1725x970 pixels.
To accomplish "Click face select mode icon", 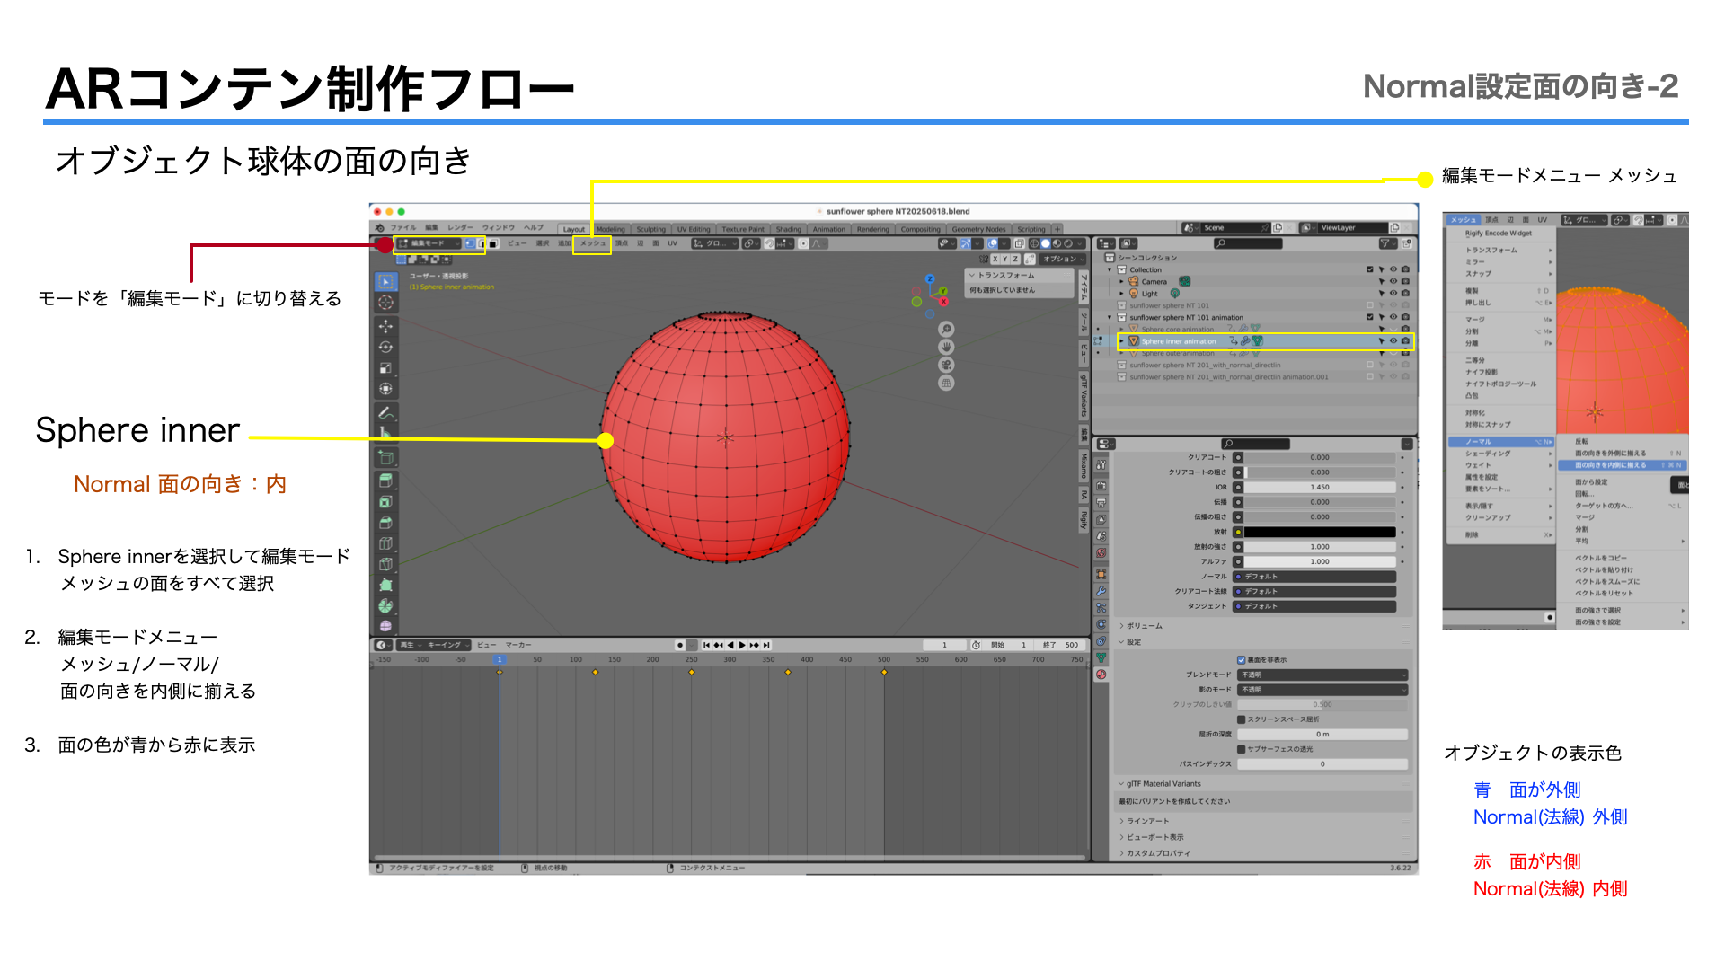I will click(492, 243).
